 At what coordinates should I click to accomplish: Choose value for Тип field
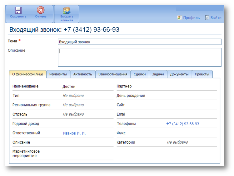(73, 96)
